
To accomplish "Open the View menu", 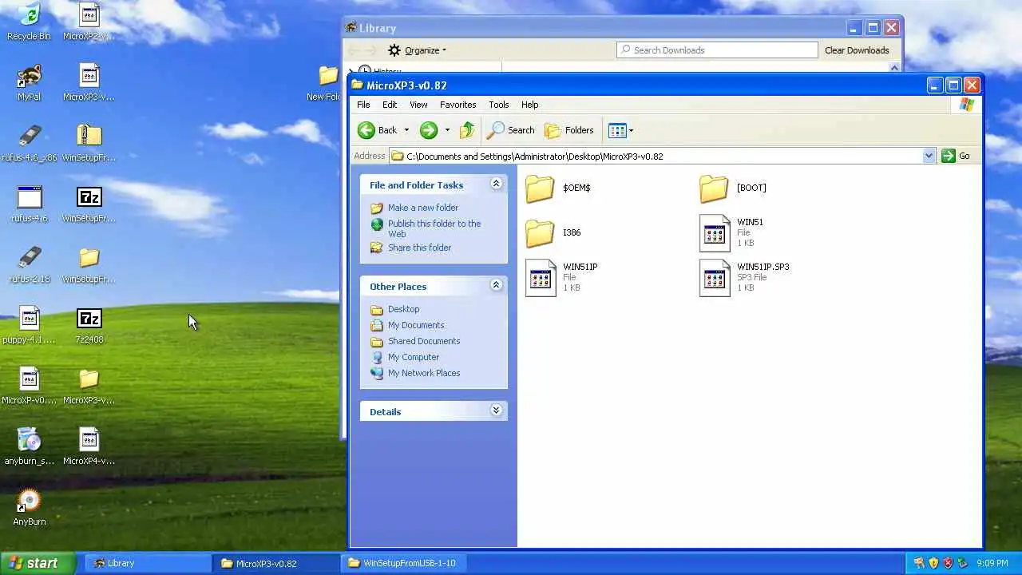I will pyautogui.click(x=418, y=105).
